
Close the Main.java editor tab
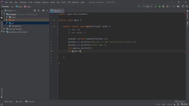[63, 11]
